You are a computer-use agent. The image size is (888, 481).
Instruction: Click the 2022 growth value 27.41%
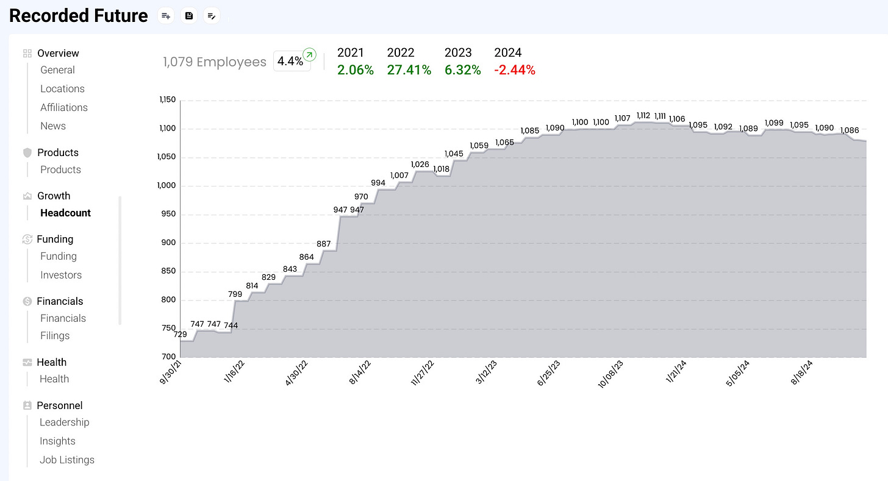(x=409, y=70)
